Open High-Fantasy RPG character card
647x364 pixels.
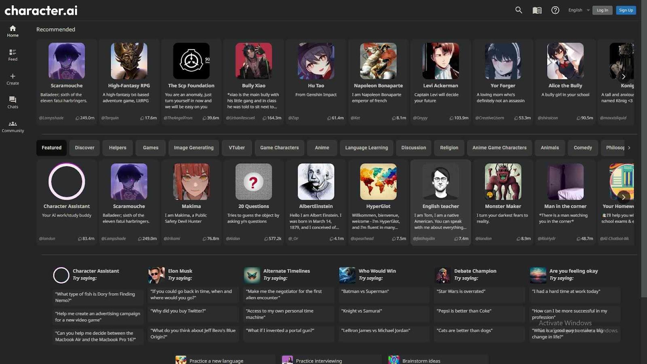(x=129, y=82)
